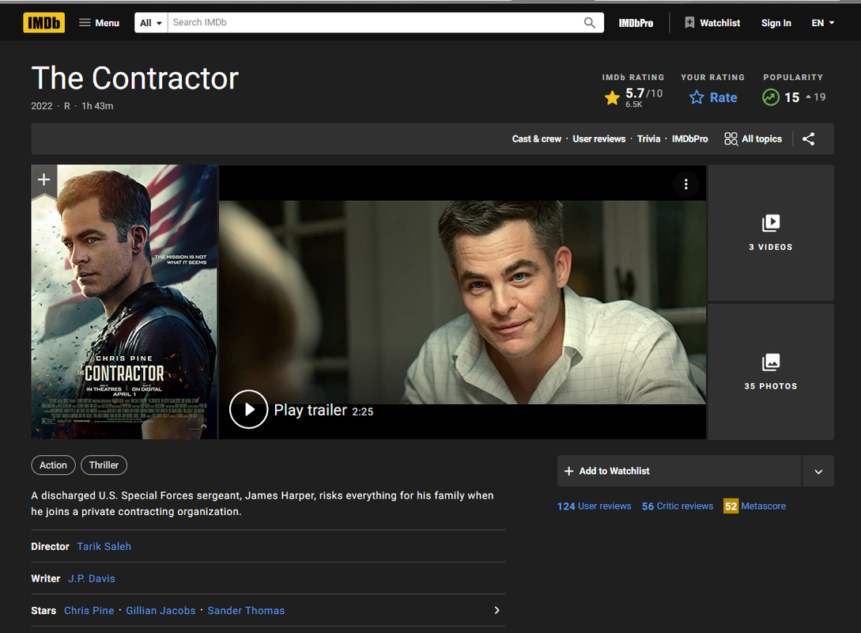The image size is (861, 633).
Task: Click Add to Watchlist button
Action: (679, 471)
